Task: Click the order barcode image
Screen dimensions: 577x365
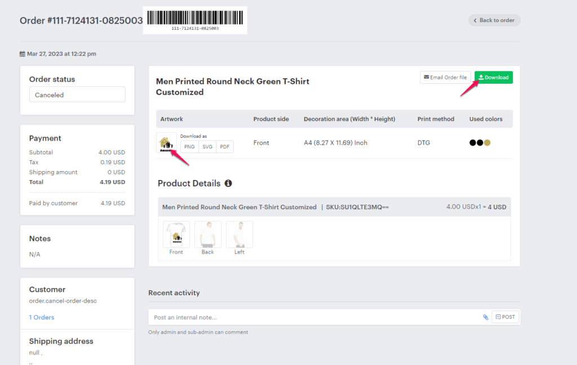Action: (x=194, y=20)
